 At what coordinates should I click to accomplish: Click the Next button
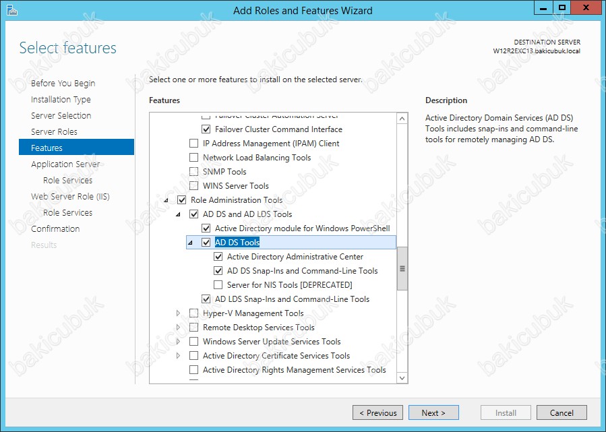(433, 412)
